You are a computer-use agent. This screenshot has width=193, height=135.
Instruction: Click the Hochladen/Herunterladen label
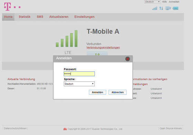22,84
